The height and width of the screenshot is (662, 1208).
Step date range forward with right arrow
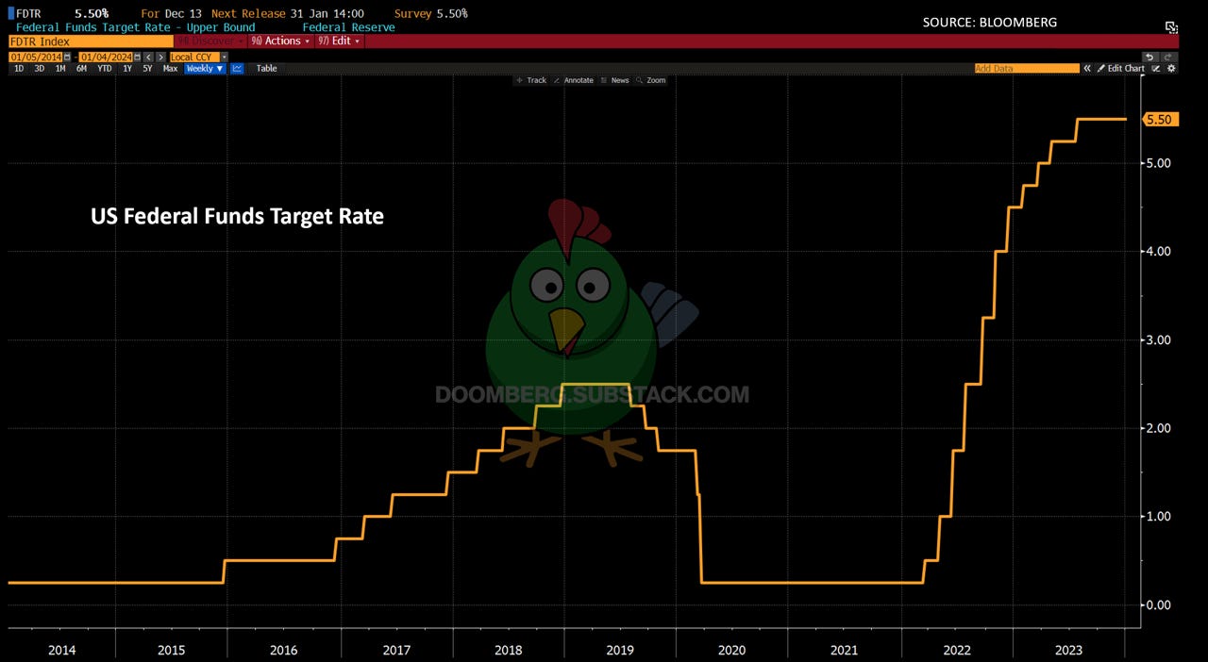point(160,57)
